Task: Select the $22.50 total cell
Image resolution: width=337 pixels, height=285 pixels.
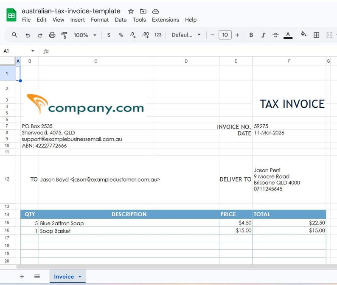Action: point(289,223)
